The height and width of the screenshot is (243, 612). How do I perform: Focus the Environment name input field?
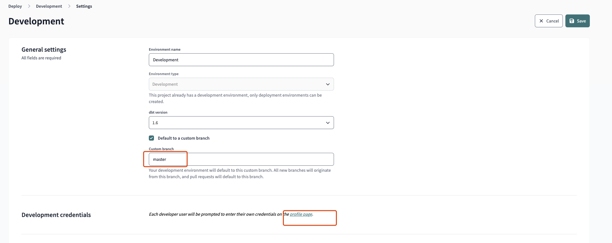(241, 60)
